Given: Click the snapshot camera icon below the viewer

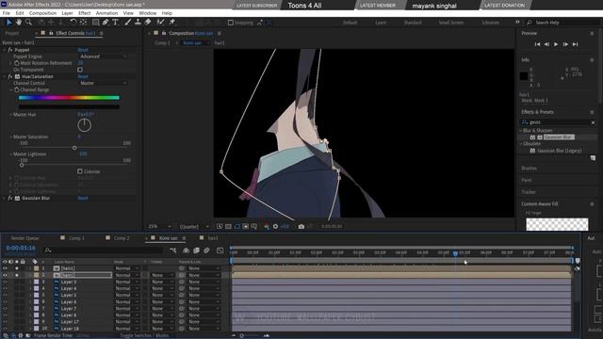Looking at the screenshot, I should pos(301,226).
